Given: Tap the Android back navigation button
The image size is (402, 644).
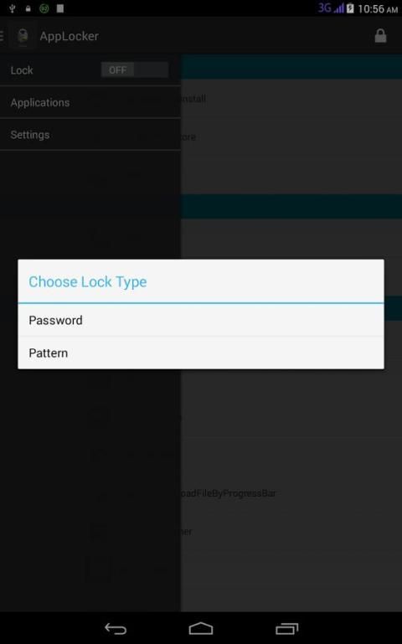Looking at the screenshot, I should coord(116,628).
